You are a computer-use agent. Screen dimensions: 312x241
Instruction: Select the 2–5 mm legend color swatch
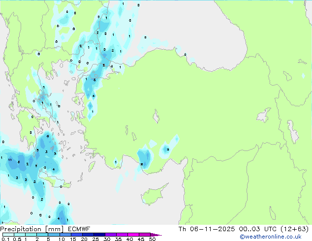[42, 235]
